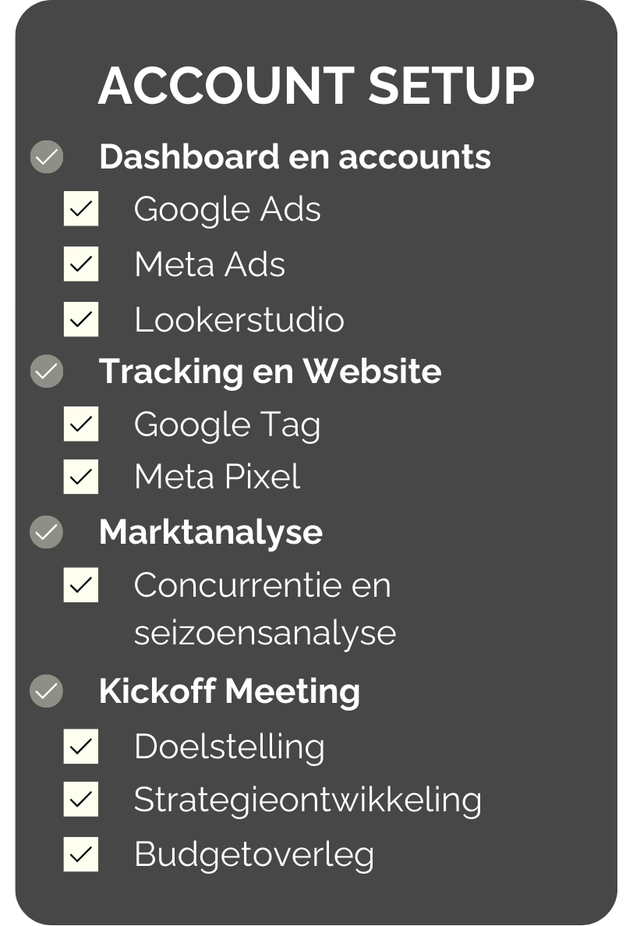Click the ACCOUNT SETUP title

(x=316, y=86)
